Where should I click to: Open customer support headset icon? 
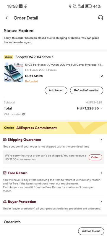point(100,18)
